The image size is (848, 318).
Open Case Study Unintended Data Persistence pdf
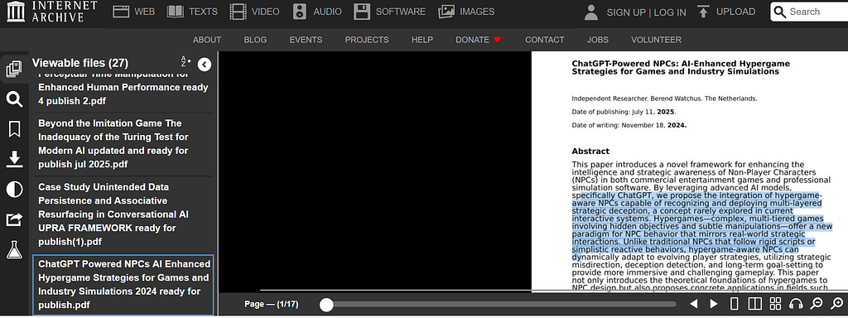(x=123, y=214)
